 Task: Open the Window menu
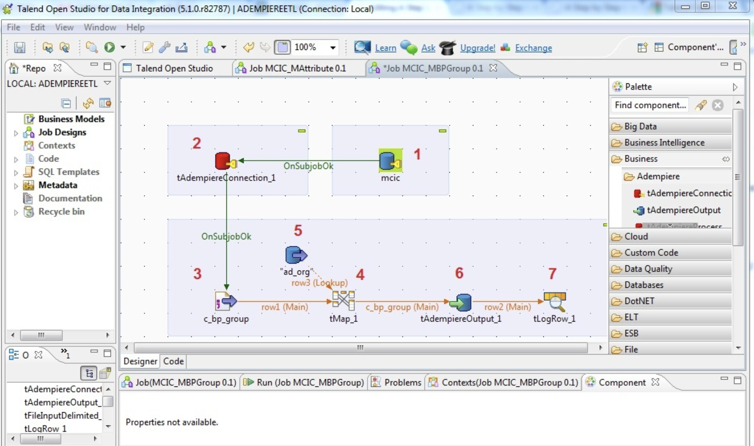click(99, 27)
